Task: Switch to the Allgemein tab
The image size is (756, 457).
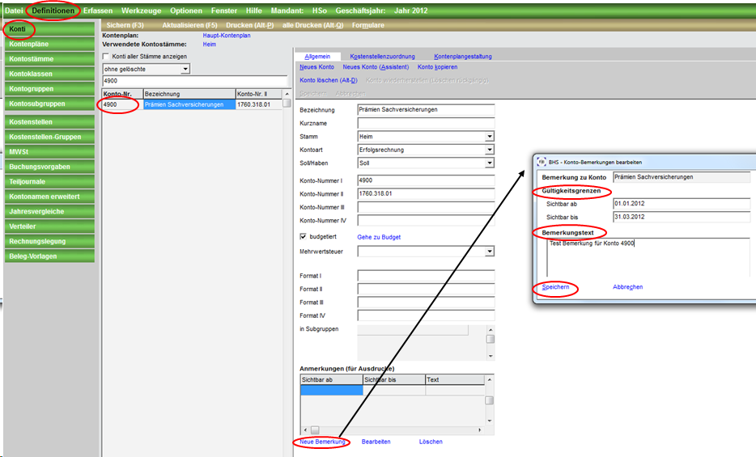Action: tap(317, 57)
